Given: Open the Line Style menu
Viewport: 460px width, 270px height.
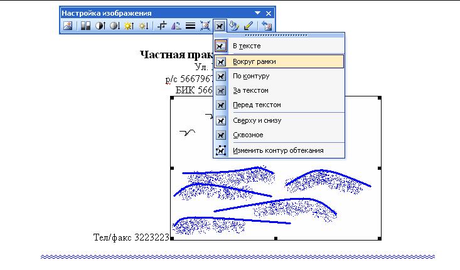Looking at the screenshot, I should tap(190, 26).
